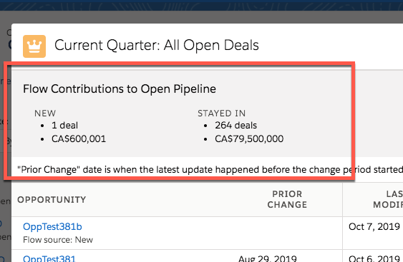The width and height of the screenshot is (403, 262).
Task: Sort by the Opportunity column header
Action: (52, 199)
